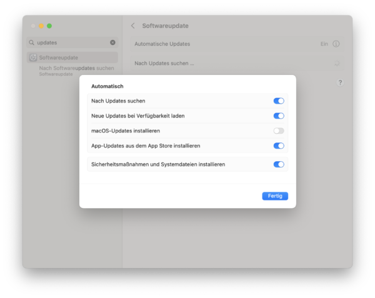Open info icon next to Automatische Updates
The width and height of the screenshot is (375, 298).
point(336,44)
